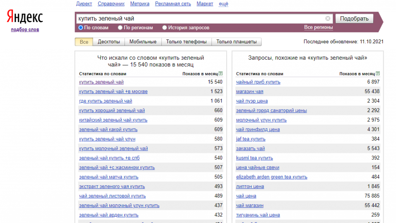The image size is (396, 223).
Task: Click the 'Подобрать' button
Action: pos(354,19)
